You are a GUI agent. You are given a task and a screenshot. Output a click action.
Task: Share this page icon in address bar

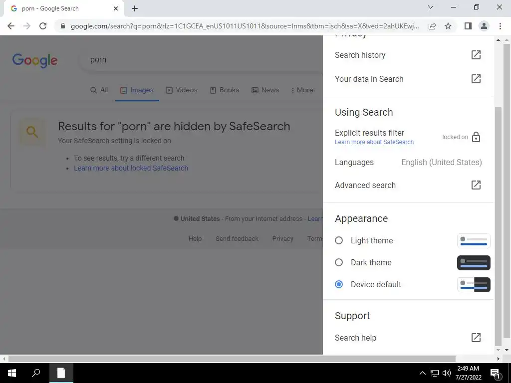pos(432,26)
